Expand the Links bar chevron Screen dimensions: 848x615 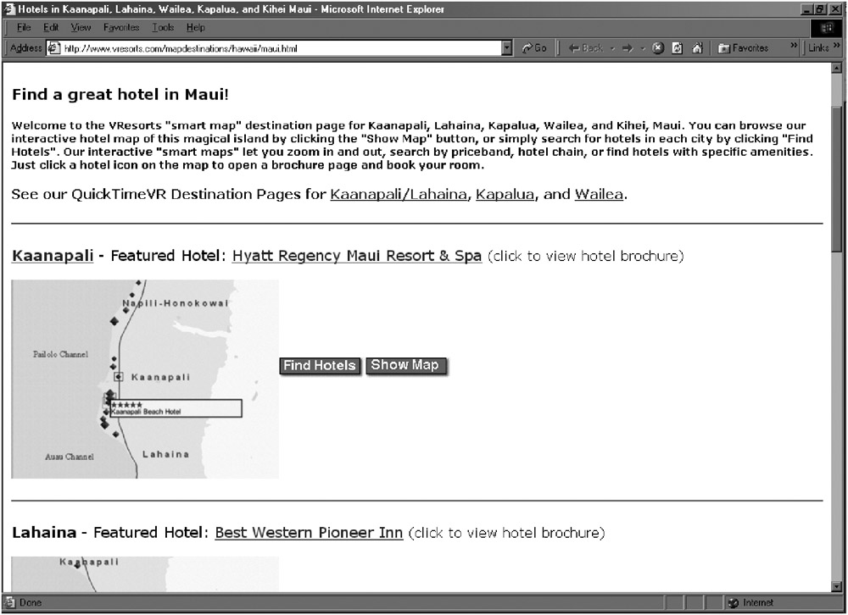pyautogui.click(x=837, y=46)
